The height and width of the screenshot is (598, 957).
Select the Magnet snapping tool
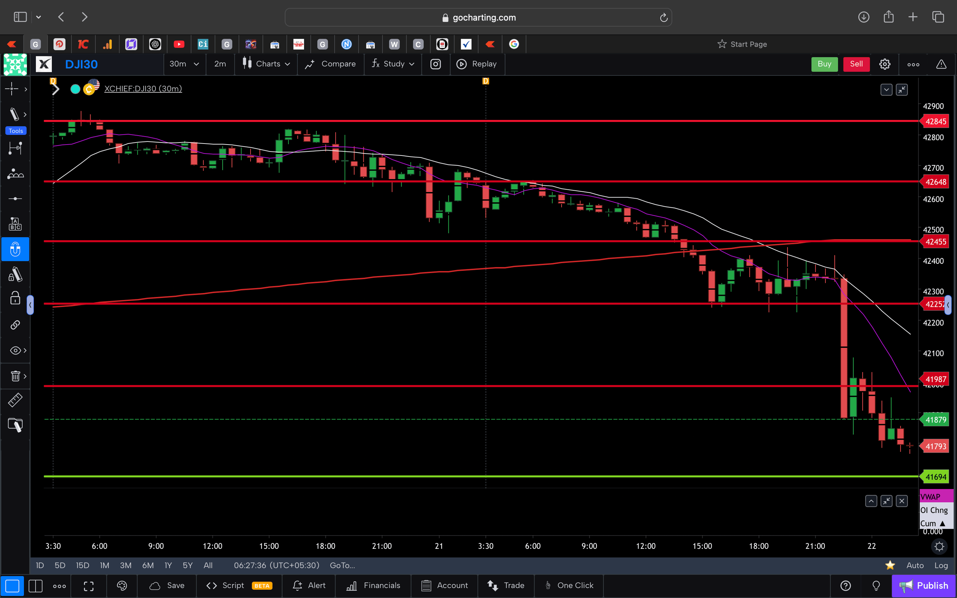15,249
